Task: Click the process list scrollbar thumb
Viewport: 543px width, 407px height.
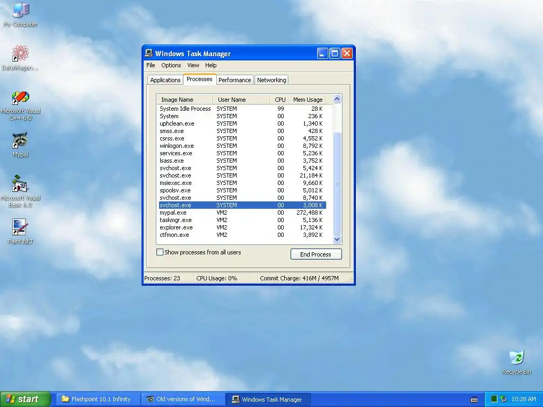Action: click(337, 183)
